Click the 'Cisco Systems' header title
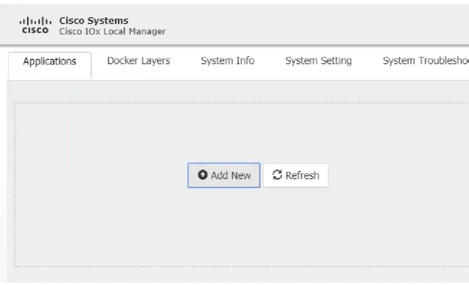The width and height of the screenshot is (469, 285). pos(94,20)
